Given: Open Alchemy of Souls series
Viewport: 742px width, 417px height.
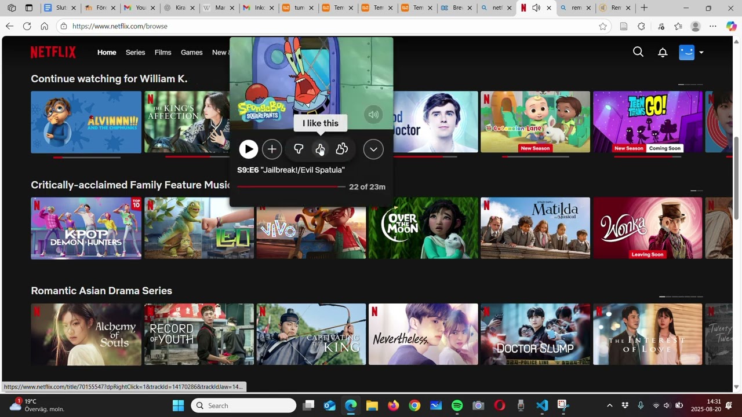Looking at the screenshot, I should tap(86, 334).
